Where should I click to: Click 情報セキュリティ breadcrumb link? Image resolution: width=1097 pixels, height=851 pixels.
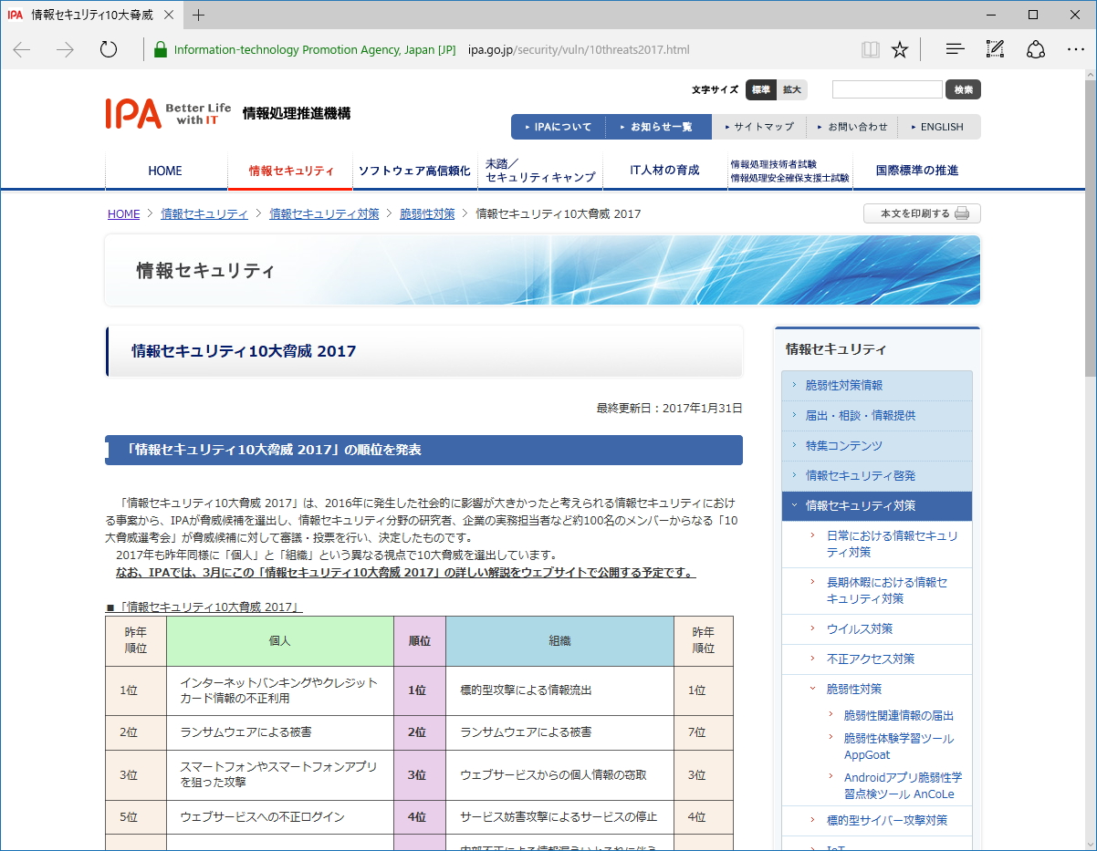point(204,214)
